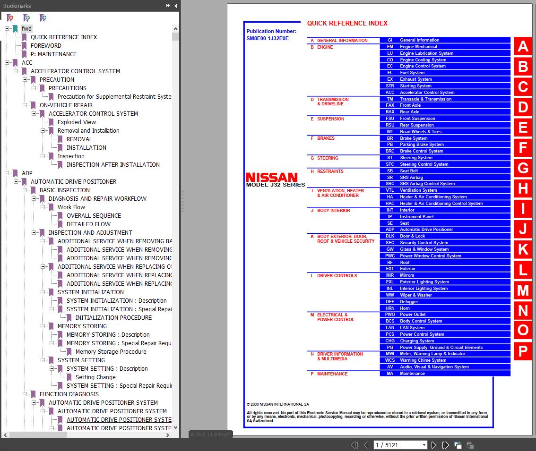Screen dimensions: 536x451
Task: Collapse the PRECAUTION bookmark branch
Action: pos(25,80)
